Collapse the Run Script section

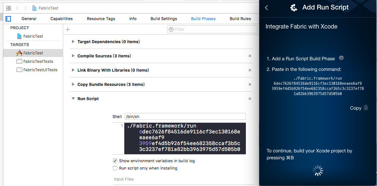tap(73, 99)
